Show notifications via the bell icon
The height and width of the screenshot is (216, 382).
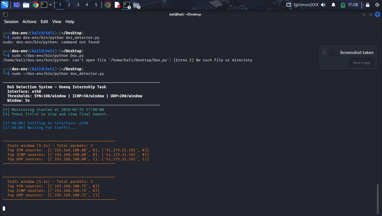[333, 5]
